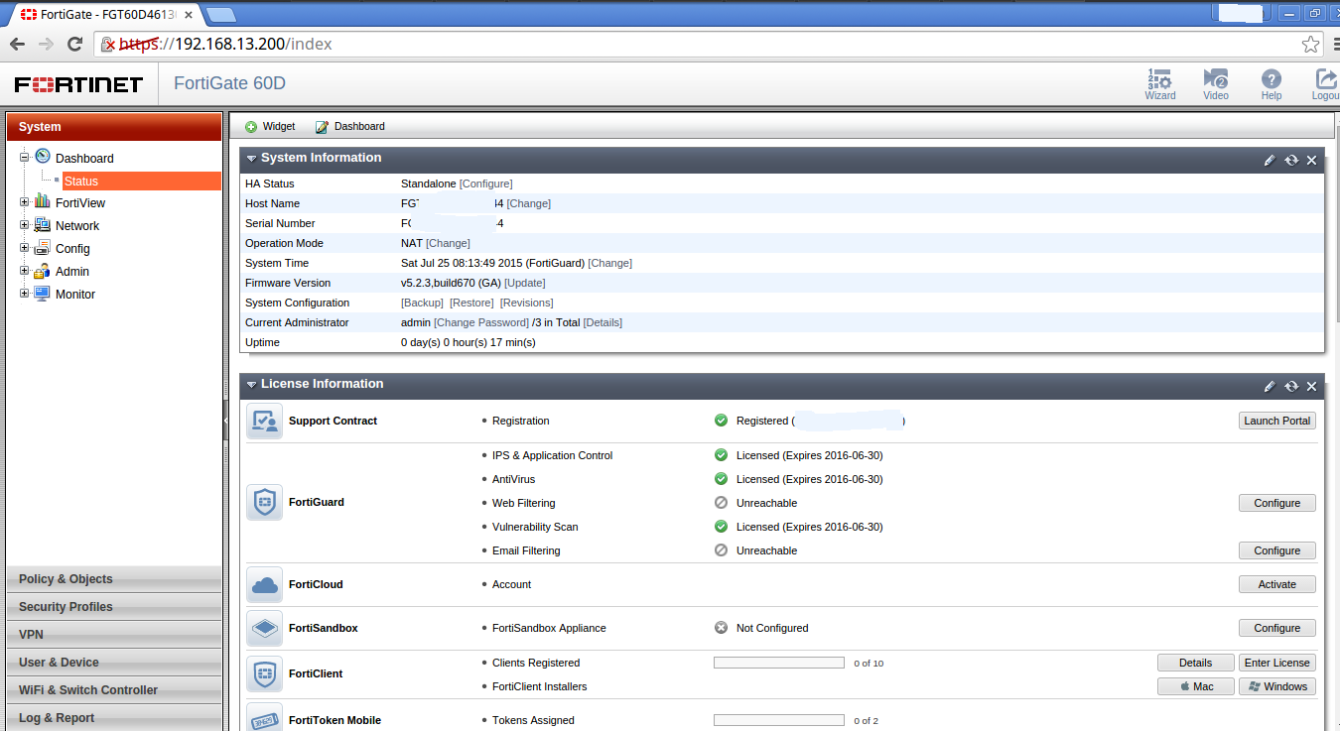Screen dimensions: 1340x731
Task: Open the Video tutorials icon
Action: coord(1215,81)
